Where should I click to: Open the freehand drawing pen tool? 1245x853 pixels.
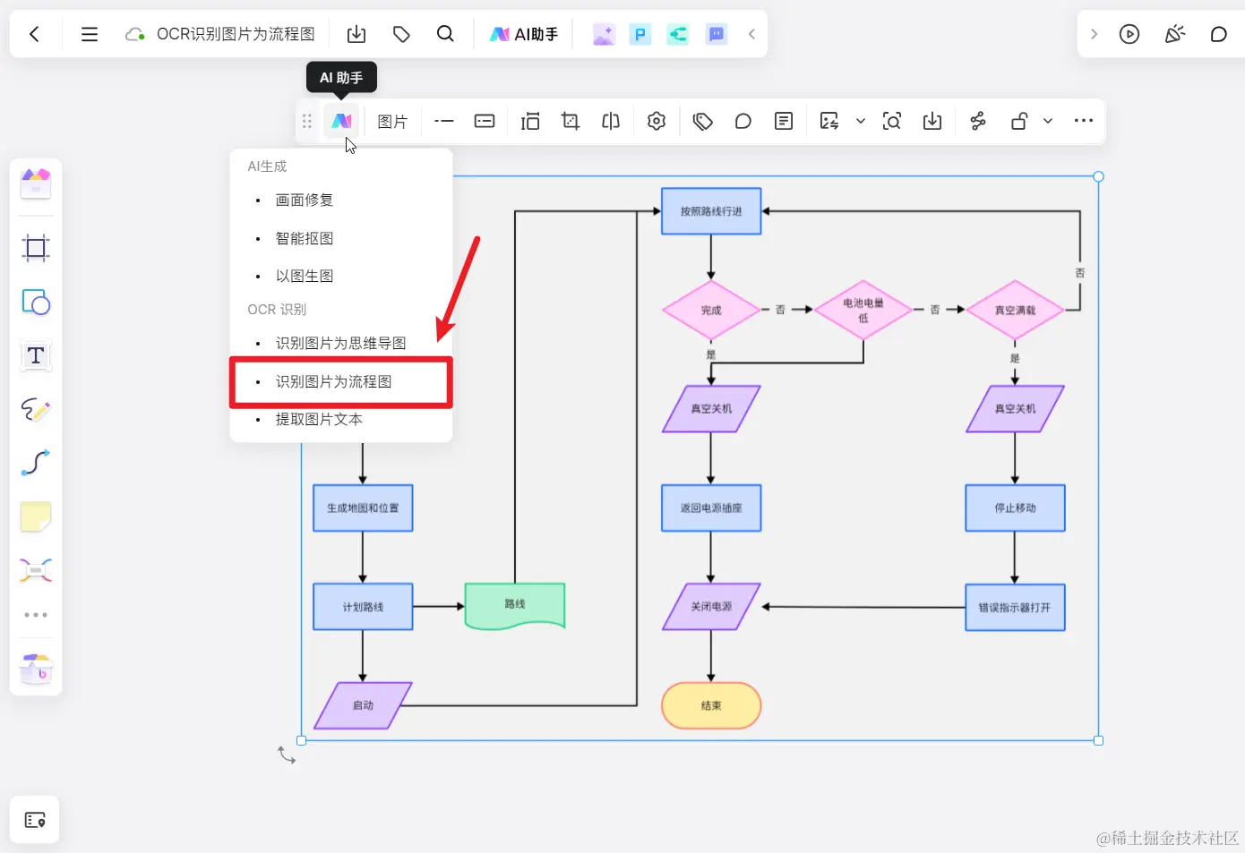[35, 409]
